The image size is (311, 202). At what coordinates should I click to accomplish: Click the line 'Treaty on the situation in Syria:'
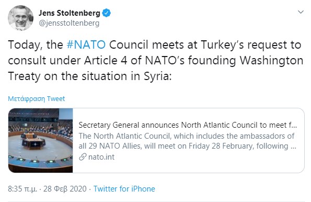pos(90,76)
